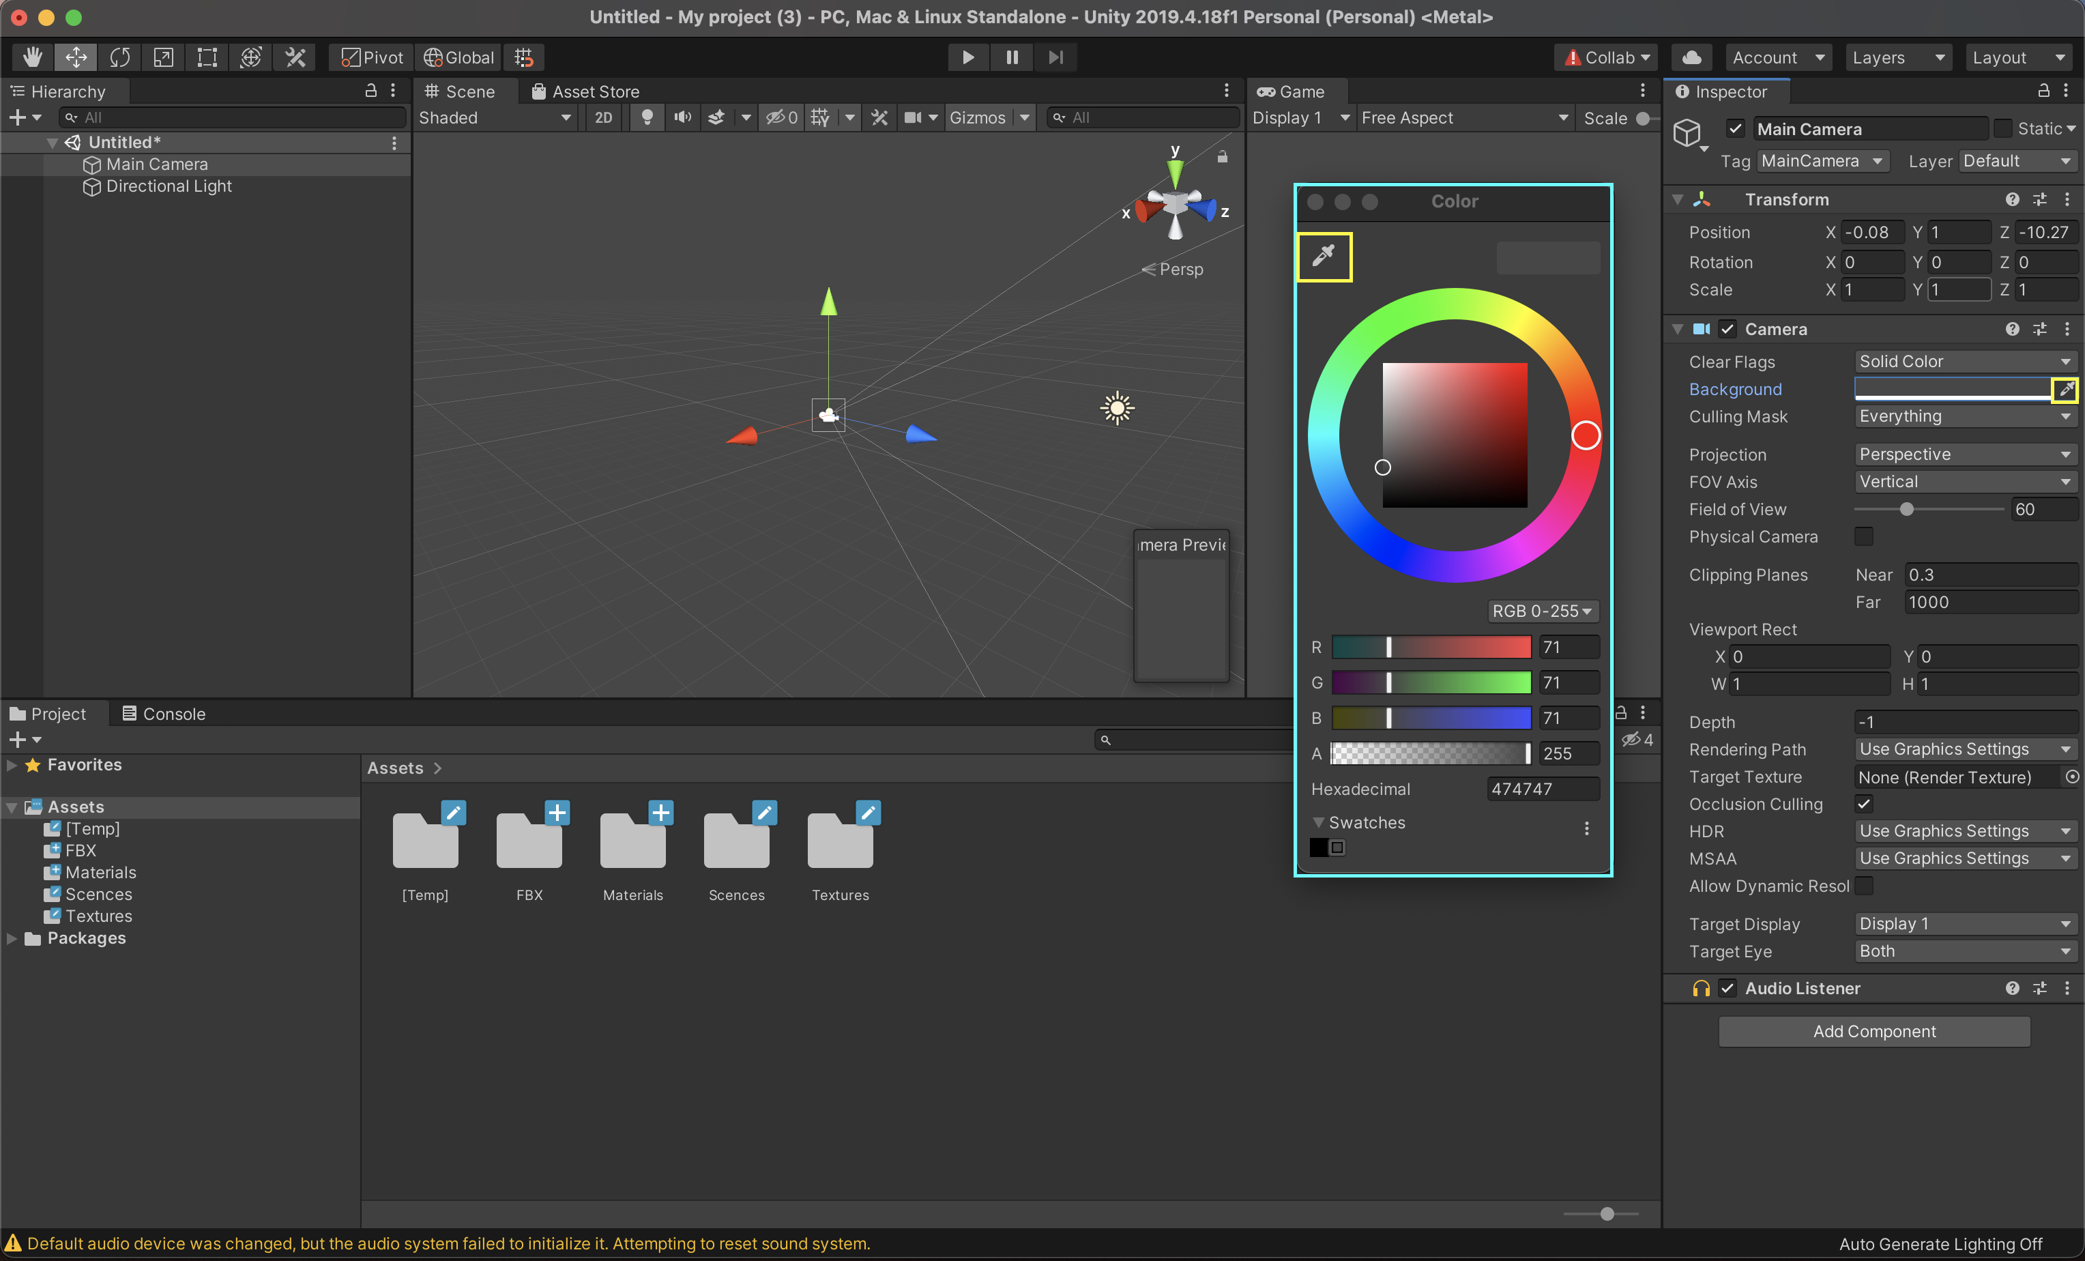
Task: Click the red R channel slider
Action: 1431,648
